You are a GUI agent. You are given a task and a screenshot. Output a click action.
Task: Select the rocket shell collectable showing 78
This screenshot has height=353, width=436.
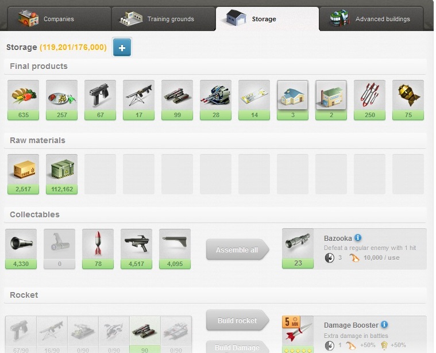tap(98, 249)
